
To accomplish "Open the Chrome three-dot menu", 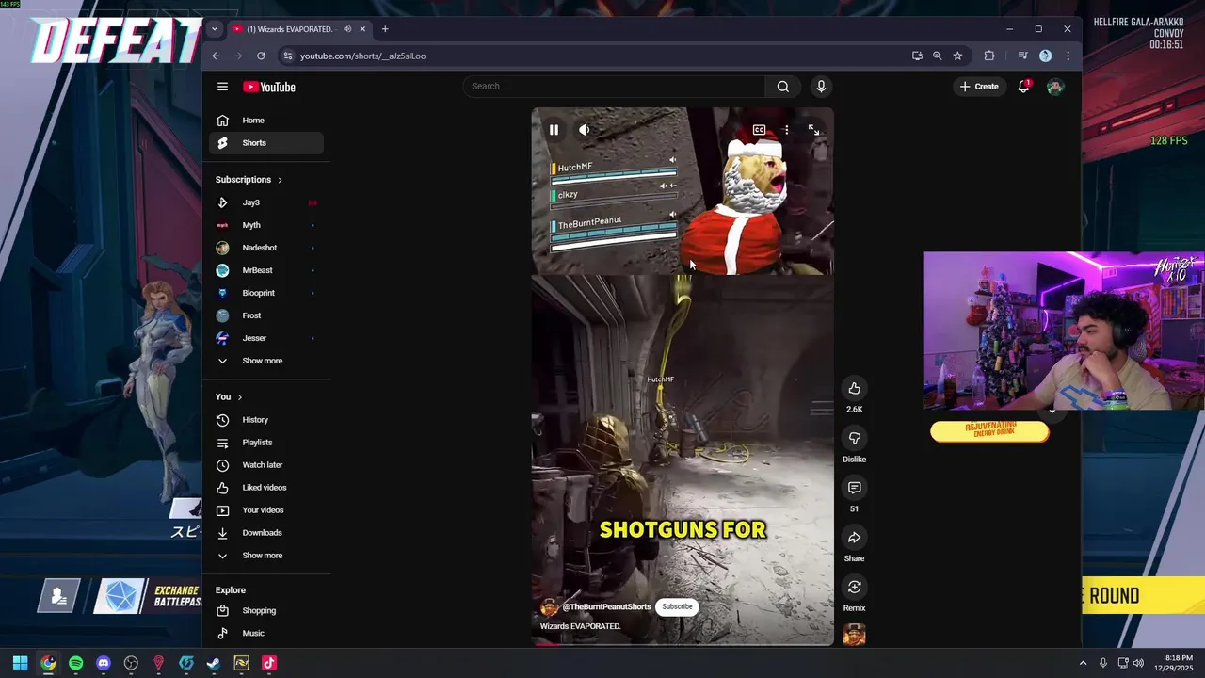I will pos(1068,56).
